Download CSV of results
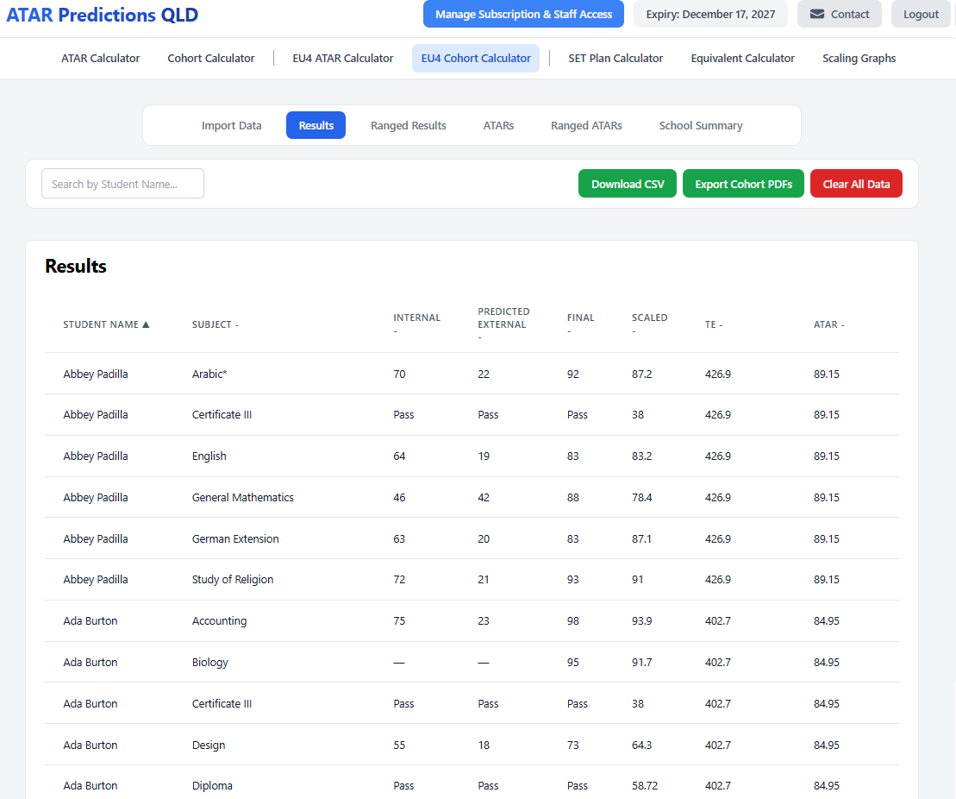956x799 pixels. pyautogui.click(x=628, y=184)
